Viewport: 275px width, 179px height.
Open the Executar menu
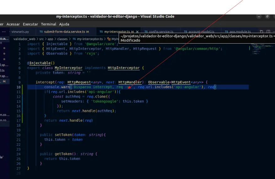[x=30, y=24]
